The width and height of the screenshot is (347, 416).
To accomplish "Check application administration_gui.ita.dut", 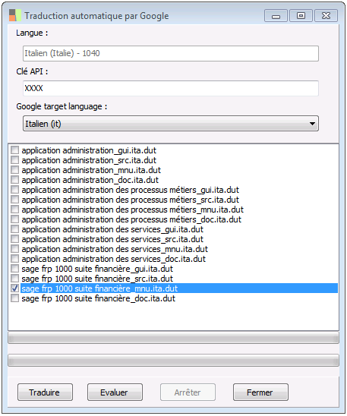I will coord(15,150).
